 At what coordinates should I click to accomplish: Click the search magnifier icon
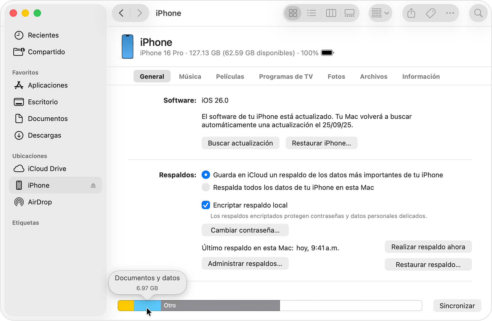pyautogui.click(x=478, y=13)
